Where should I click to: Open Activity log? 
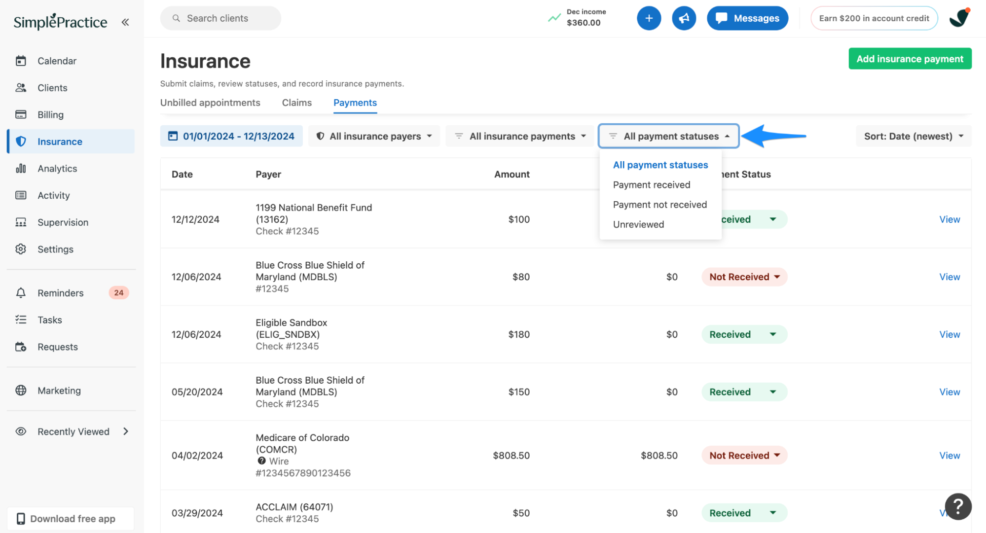(54, 195)
